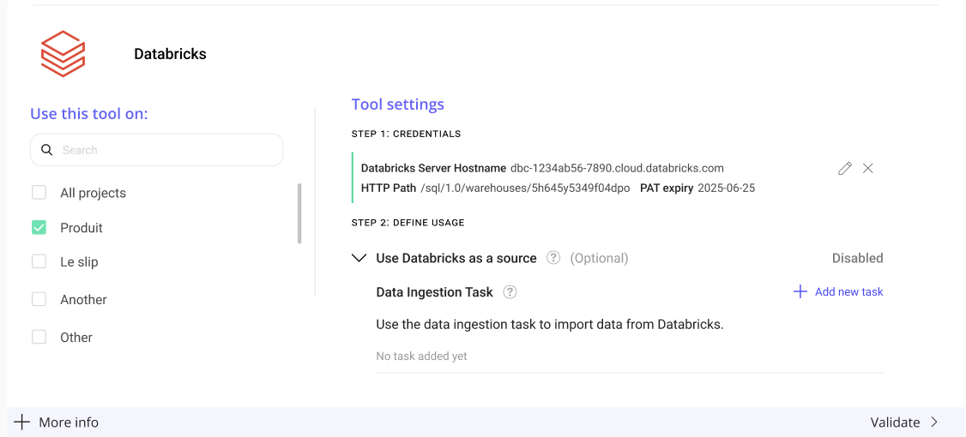The image size is (966, 437).
Task: Click the Databricks logo icon
Action: 63,53
